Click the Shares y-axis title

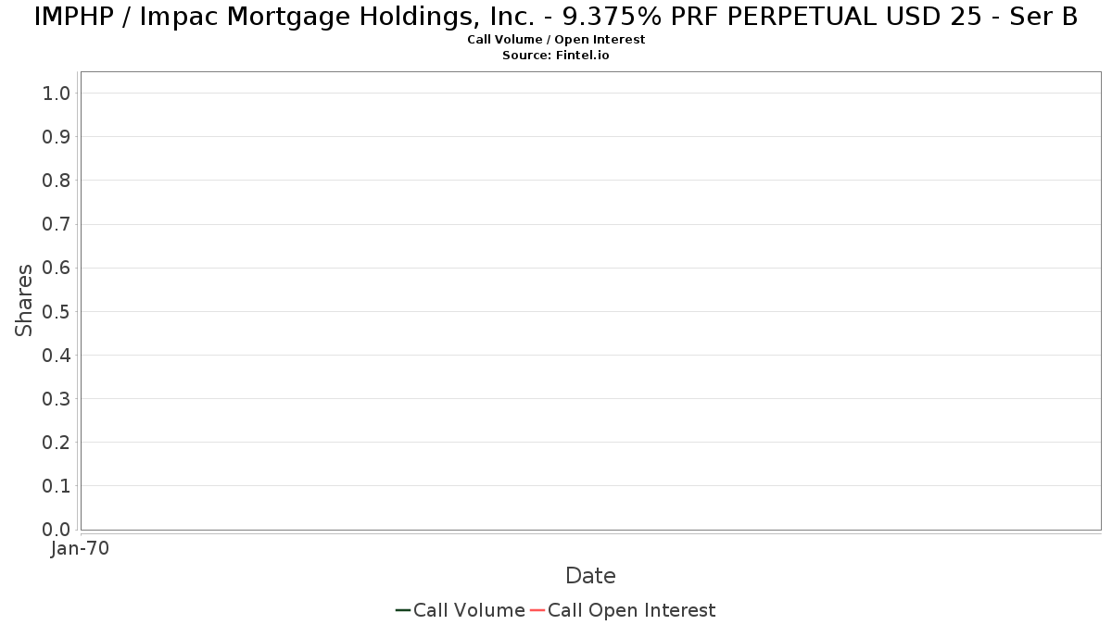click(x=24, y=300)
